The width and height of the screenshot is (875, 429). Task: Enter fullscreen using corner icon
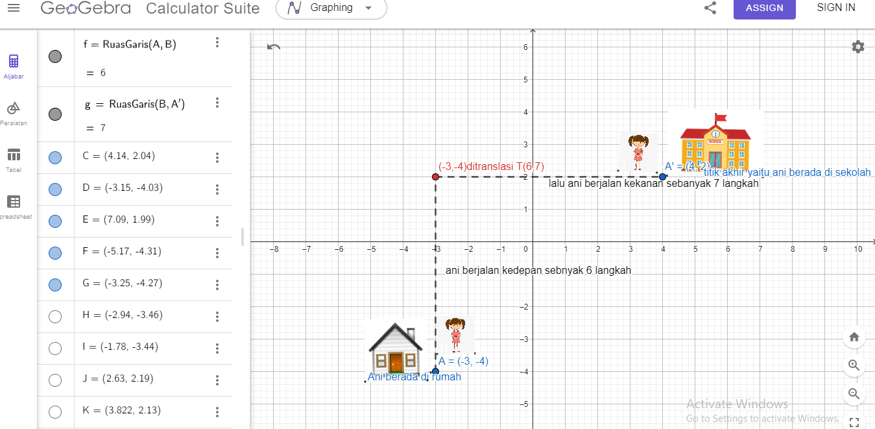[x=854, y=421]
